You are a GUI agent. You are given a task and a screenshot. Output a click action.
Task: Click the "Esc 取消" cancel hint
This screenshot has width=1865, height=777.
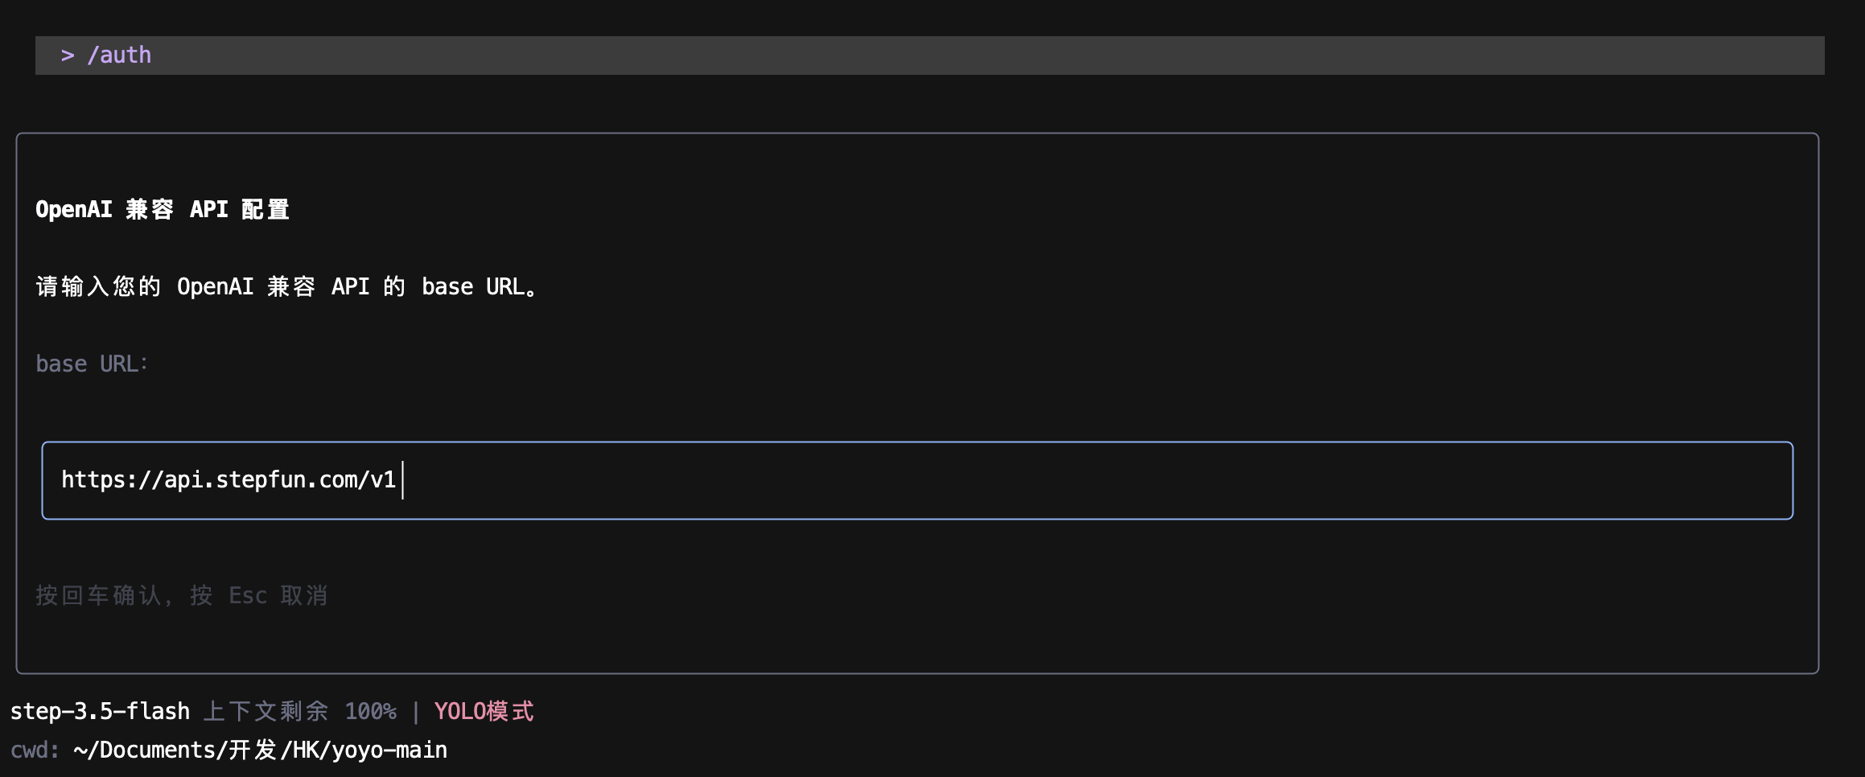pos(278,595)
